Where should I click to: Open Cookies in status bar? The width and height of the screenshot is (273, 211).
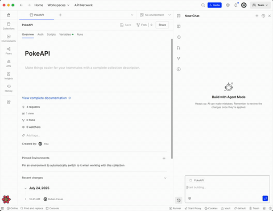coord(211,208)
